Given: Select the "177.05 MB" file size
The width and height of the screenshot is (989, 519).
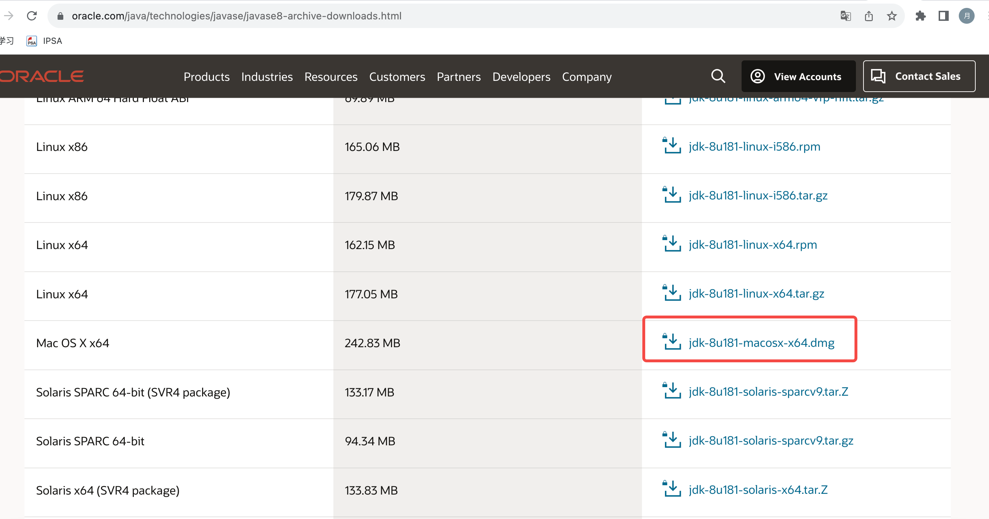Looking at the screenshot, I should pyautogui.click(x=371, y=294).
